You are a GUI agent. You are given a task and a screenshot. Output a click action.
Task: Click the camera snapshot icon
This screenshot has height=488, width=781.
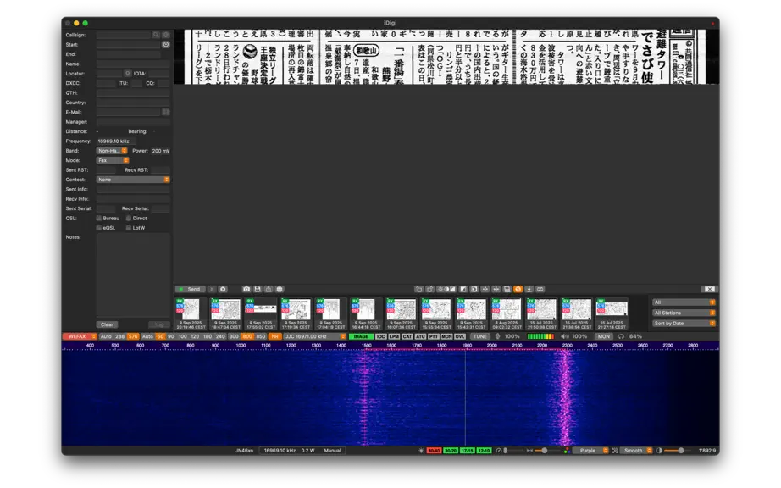tap(246, 289)
